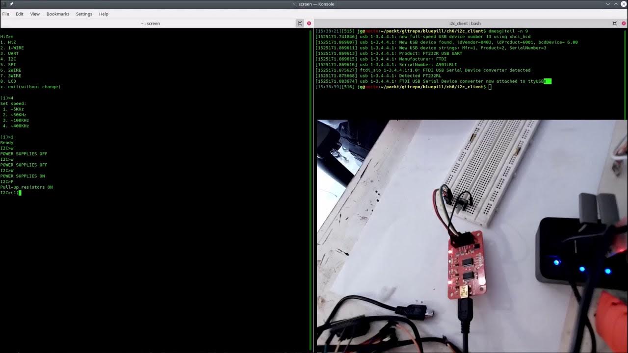Click '4. ~400KHz' speed option text
Viewport: 628px width, 353px height.
point(16,126)
